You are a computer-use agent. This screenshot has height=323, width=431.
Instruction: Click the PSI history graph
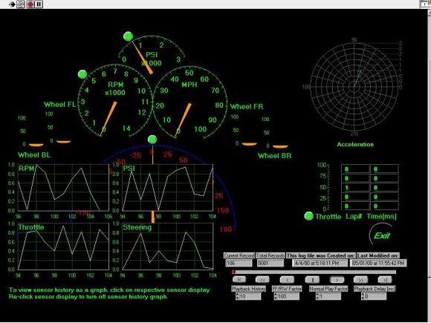(167, 188)
